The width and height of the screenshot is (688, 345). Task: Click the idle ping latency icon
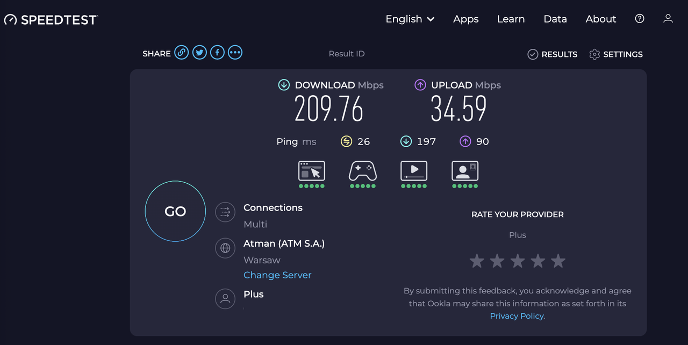point(346,141)
